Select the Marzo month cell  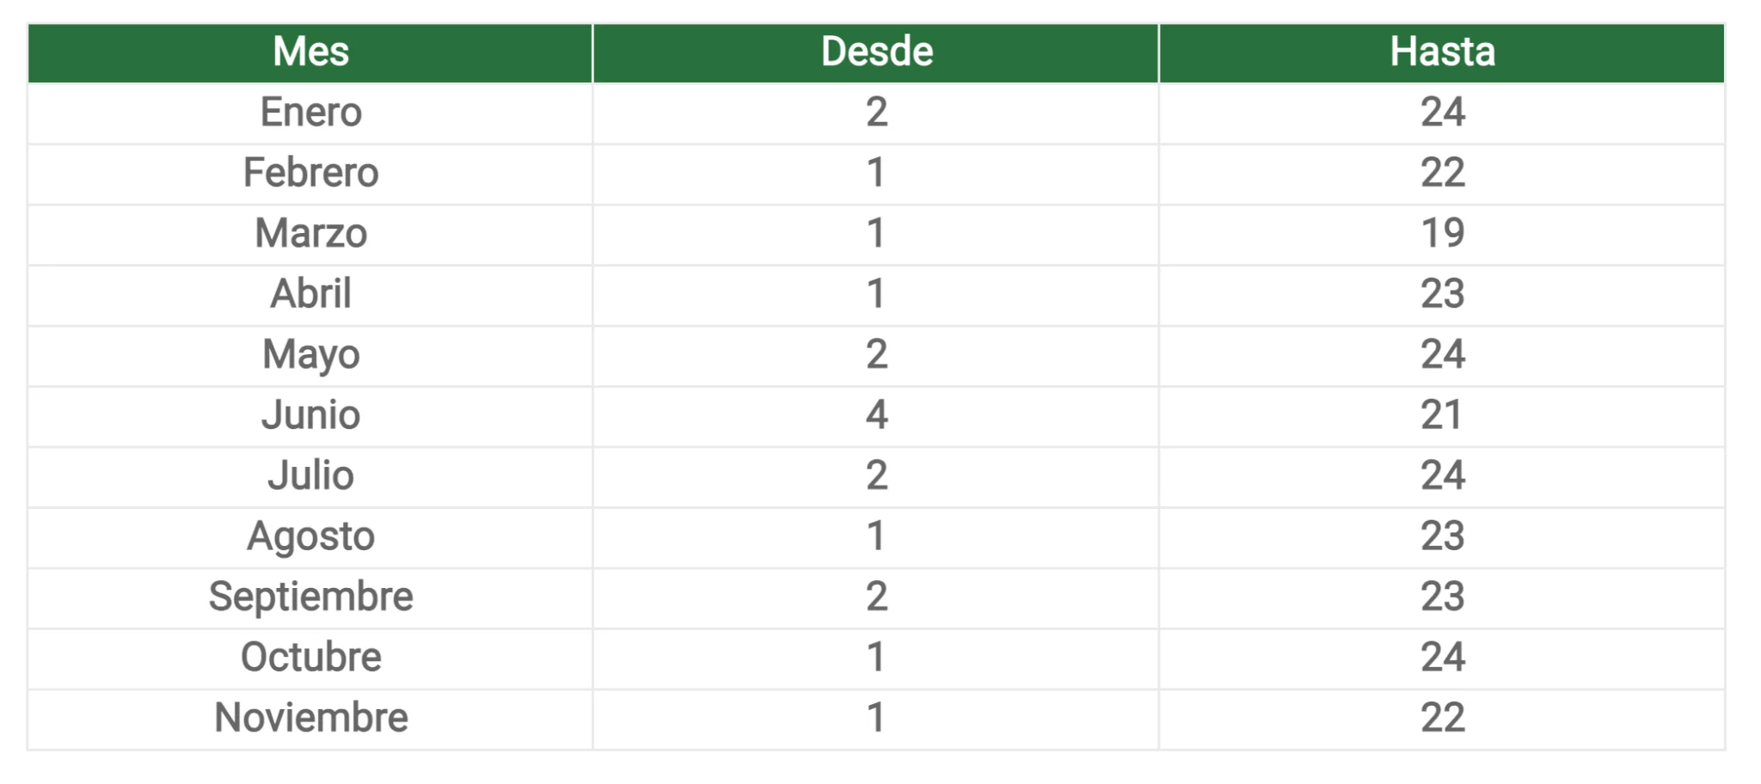[x=310, y=234]
